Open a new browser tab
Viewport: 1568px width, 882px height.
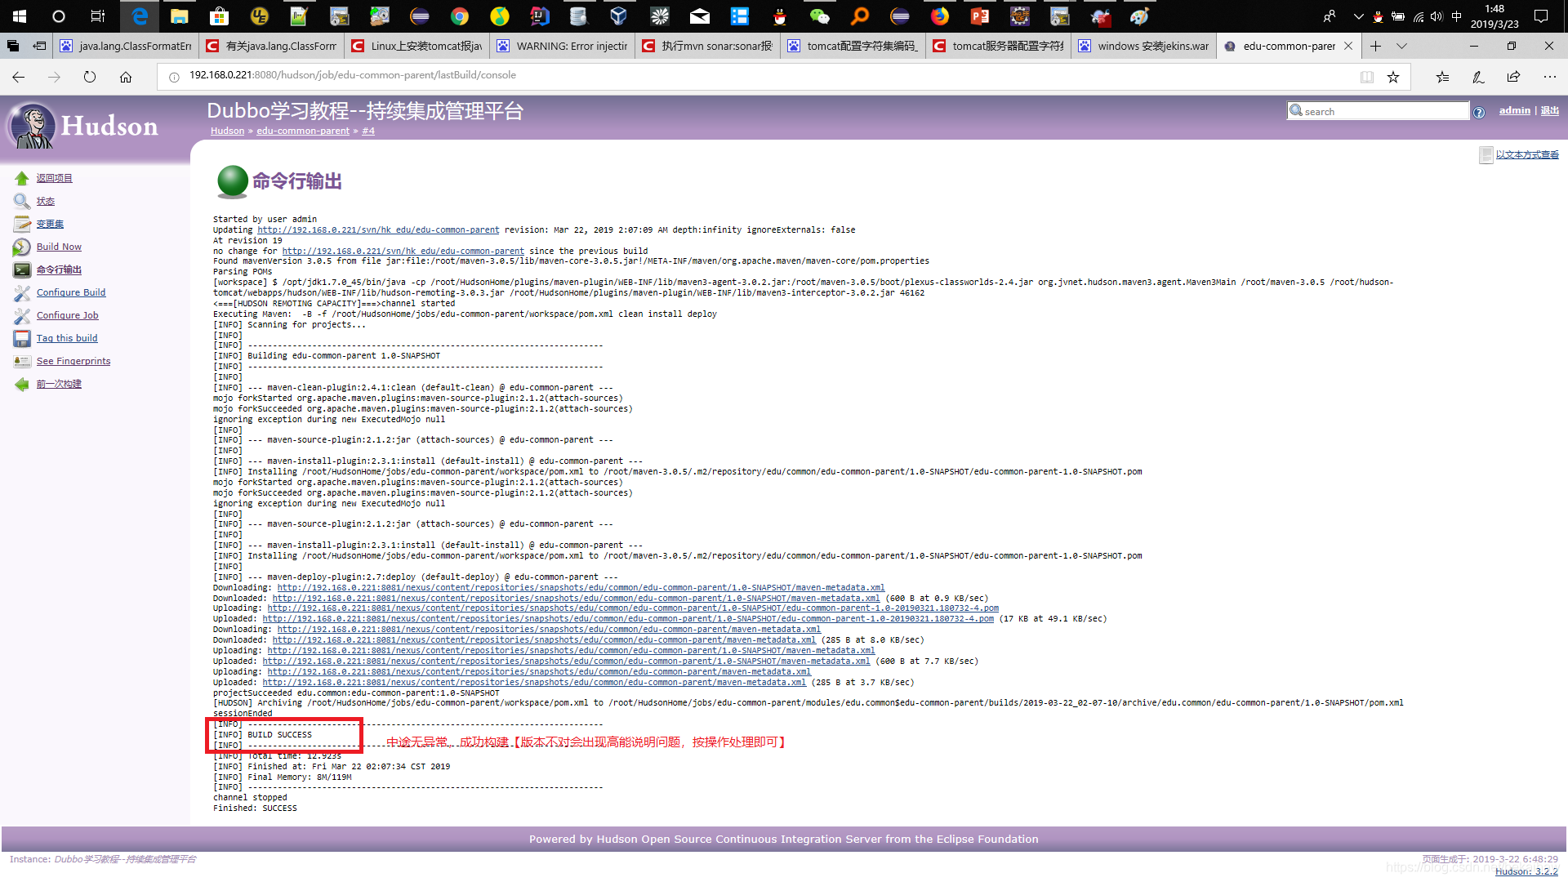coord(1375,46)
